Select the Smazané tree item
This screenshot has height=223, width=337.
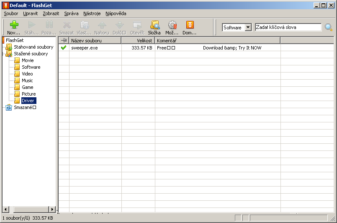pyautogui.click(x=25, y=107)
